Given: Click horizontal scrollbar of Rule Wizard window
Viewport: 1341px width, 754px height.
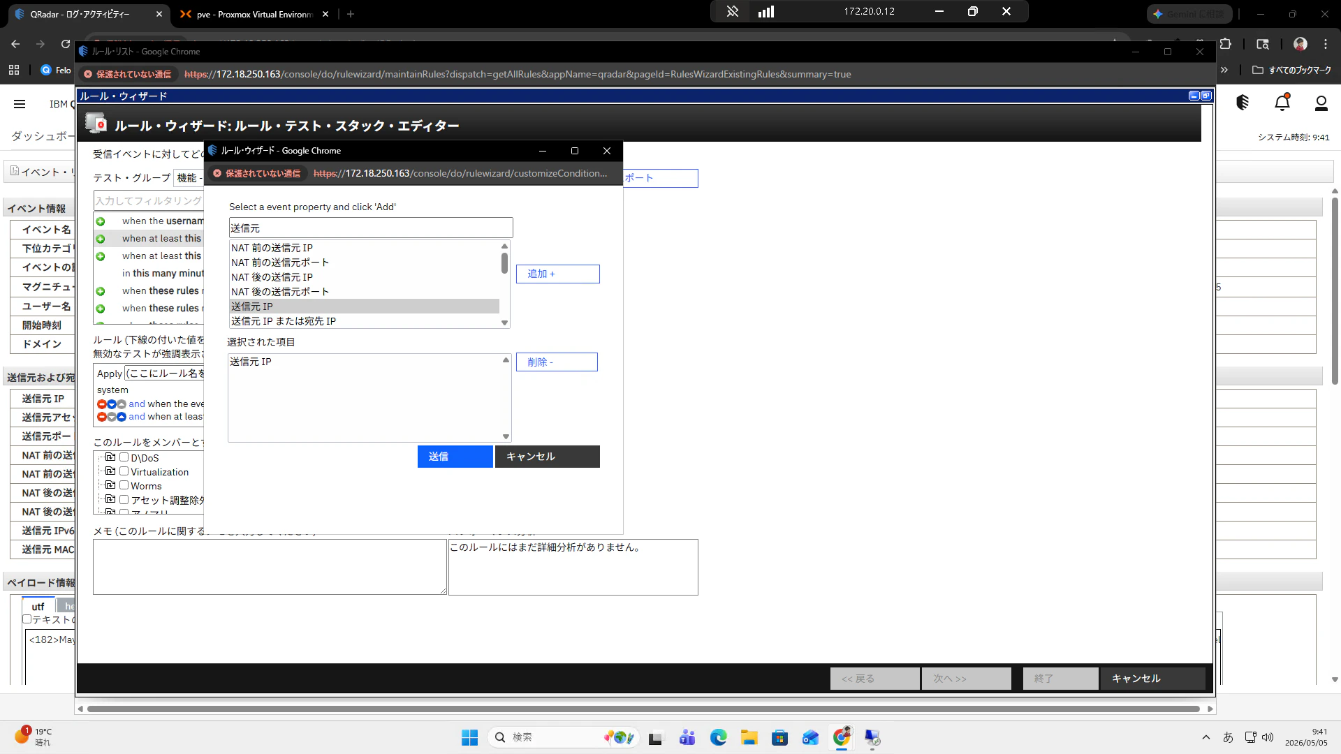Looking at the screenshot, I should [643, 709].
